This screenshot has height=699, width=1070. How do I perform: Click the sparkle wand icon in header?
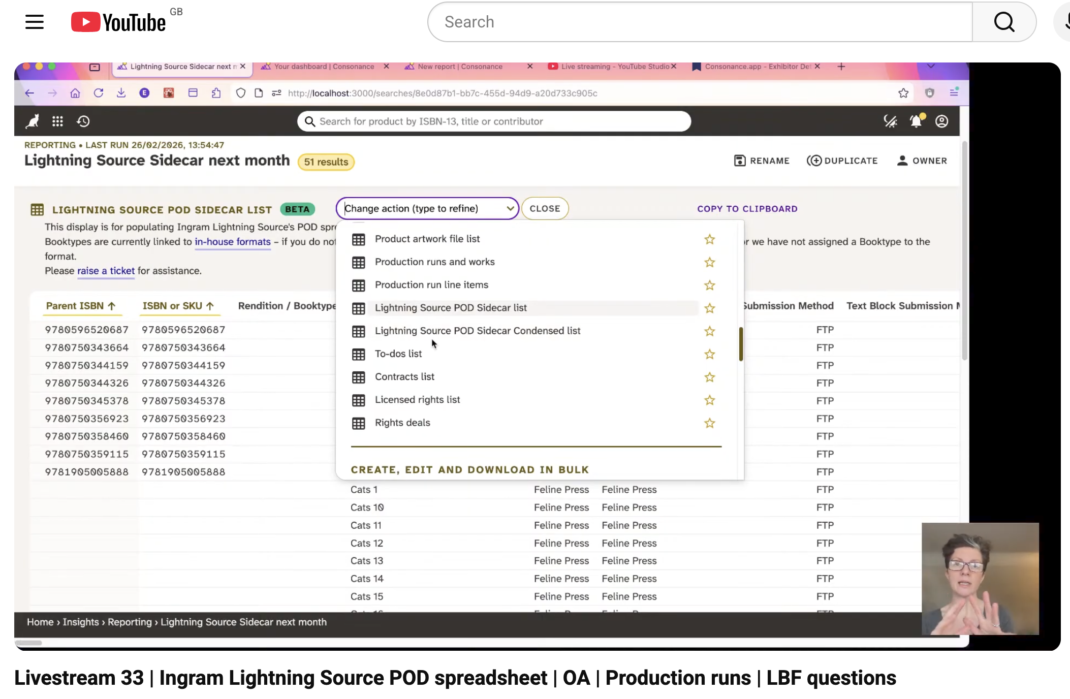tap(891, 121)
